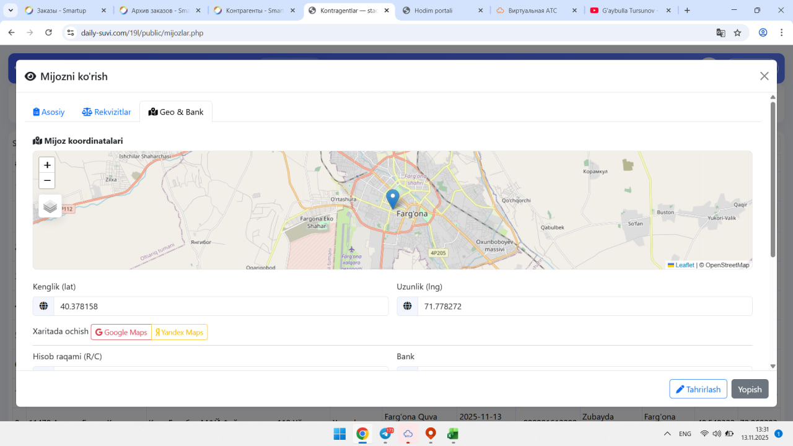
Task: Zoom out on the Leaflet map
Action: [47, 181]
